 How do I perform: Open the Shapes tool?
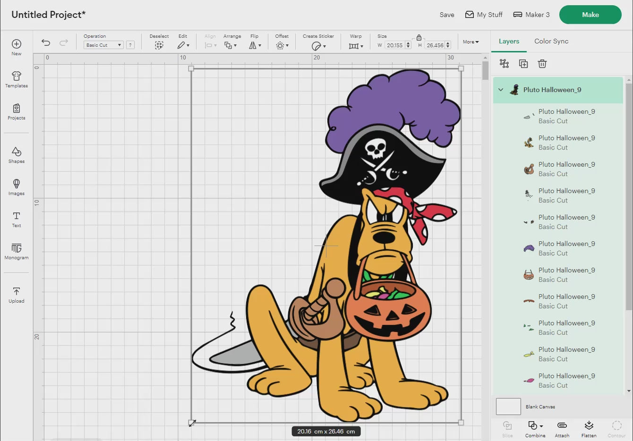(17, 155)
